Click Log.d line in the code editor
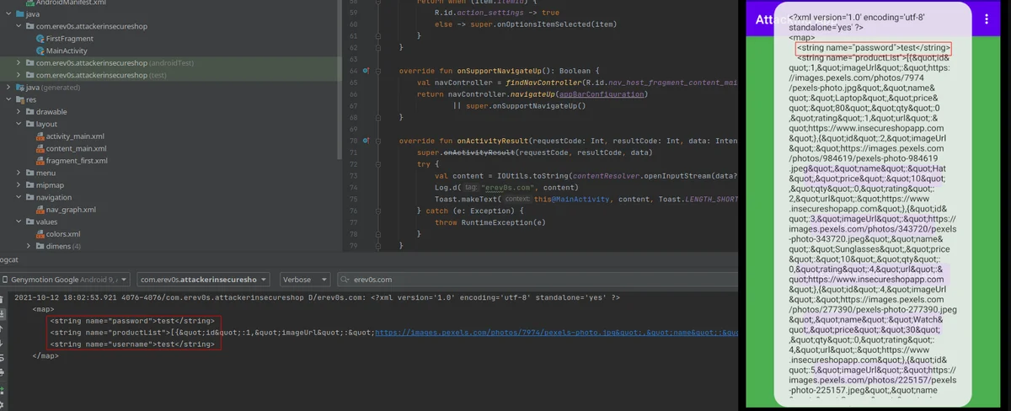1011x411 pixels. 505,187
